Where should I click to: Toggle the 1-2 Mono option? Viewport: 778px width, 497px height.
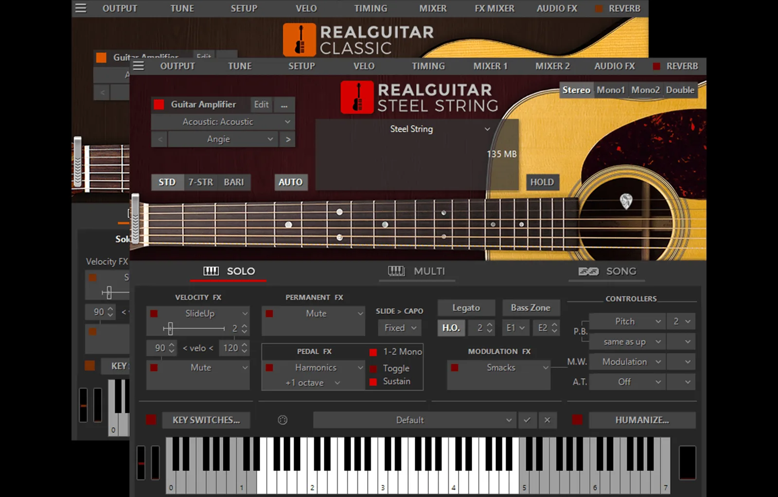point(373,351)
